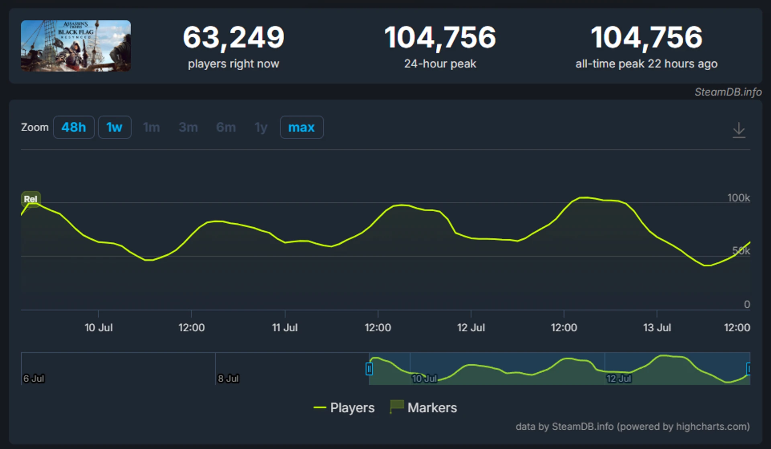Click the 11 Jul axis label
Screen dimensions: 771x449
point(285,328)
